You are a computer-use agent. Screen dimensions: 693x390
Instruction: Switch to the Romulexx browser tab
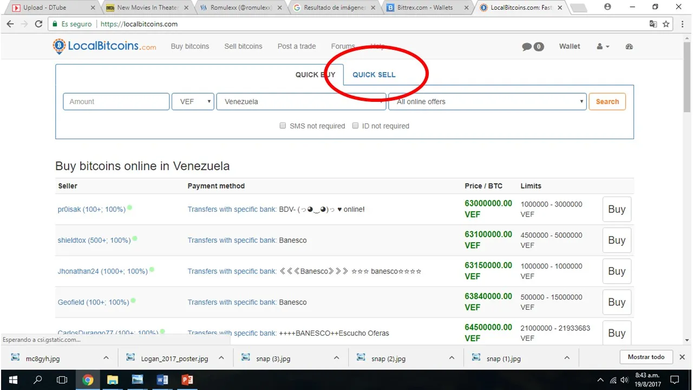pos(240,8)
